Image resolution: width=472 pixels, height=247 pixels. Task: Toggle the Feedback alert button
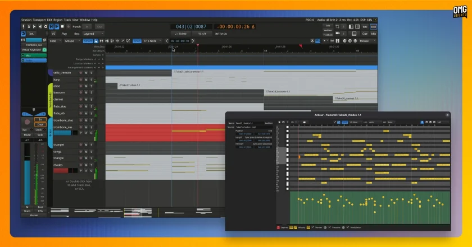coord(328,35)
